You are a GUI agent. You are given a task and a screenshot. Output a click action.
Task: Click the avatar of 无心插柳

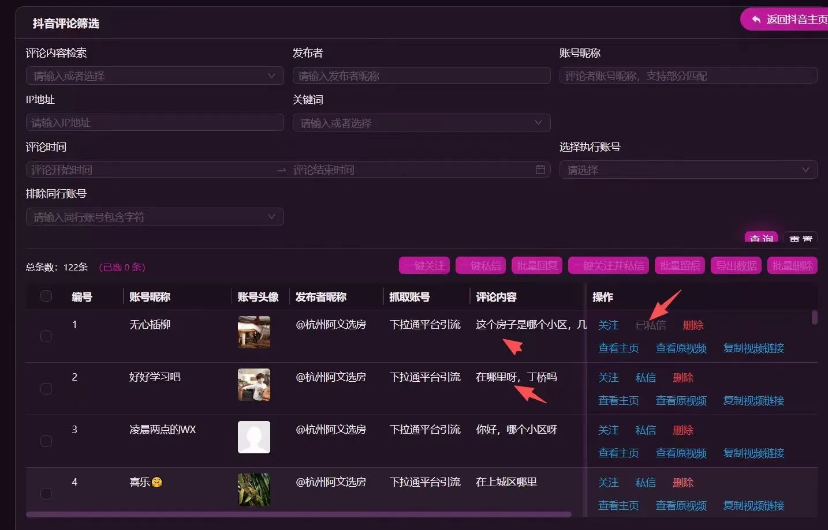pos(254,332)
